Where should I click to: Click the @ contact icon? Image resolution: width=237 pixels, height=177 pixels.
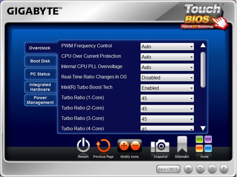(212, 169)
